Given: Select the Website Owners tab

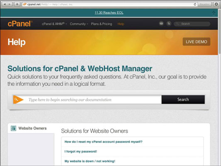Looking at the screenshot, I should coord(31,128).
